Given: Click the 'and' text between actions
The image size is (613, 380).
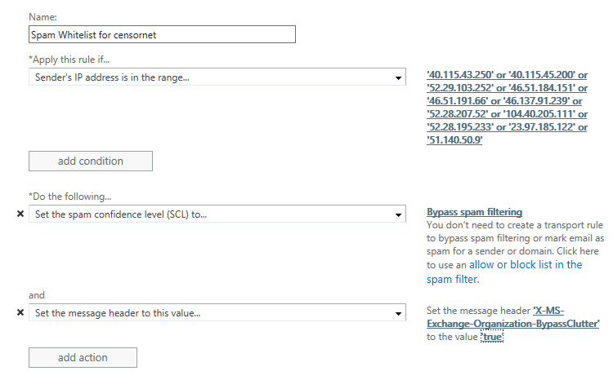Looking at the screenshot, I should (x=37, y=295).
